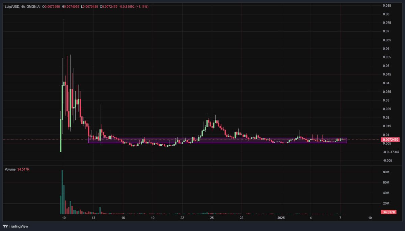405x231 pixels.
Task: Click the 13 date label on the time axis
Action: coord(93,218)
